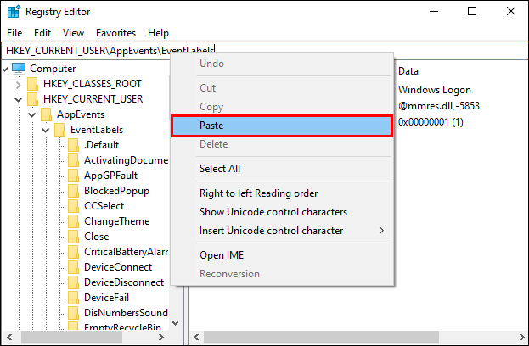Click the HKEY_CURRENT_USER folder icon
The height and width of the screenshot is (346, 529).
click(32, 99)
